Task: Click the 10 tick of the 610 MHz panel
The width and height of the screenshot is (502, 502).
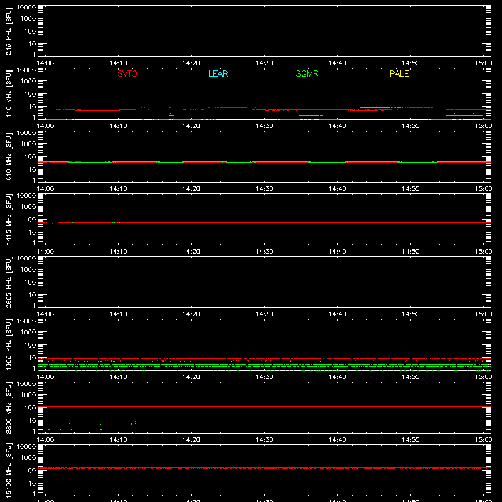Action: (x=32, y=169)
